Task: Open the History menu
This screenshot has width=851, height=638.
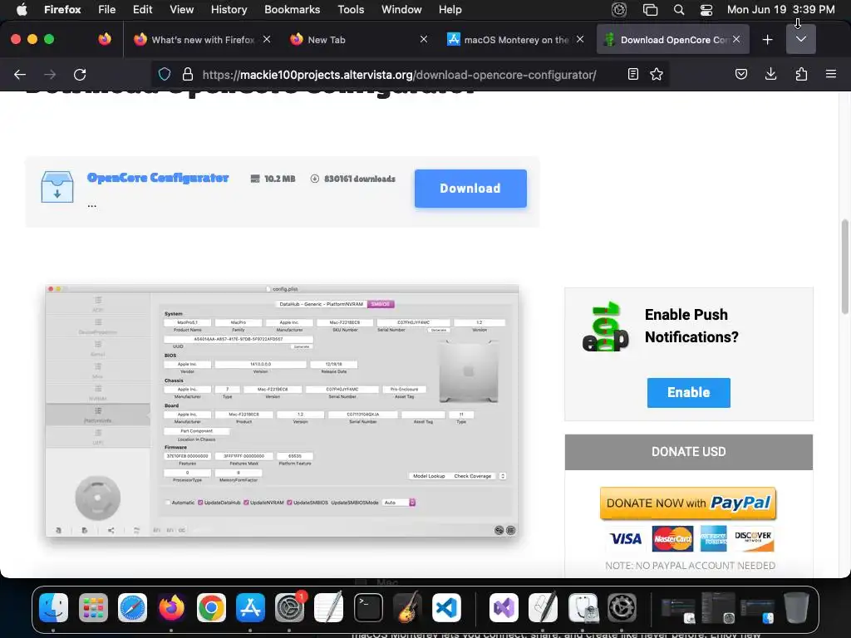Action: click(x=229, y=9)
